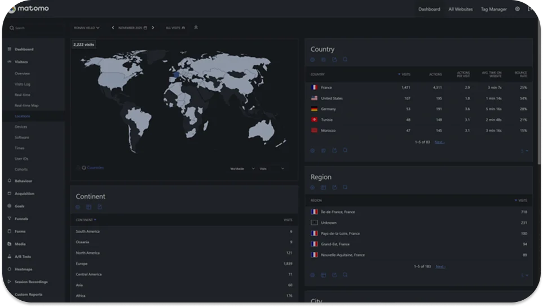The width and height of the screenshot is (543, 307).
Task: Click Country widget table view icon
Action: pos(324,60)
